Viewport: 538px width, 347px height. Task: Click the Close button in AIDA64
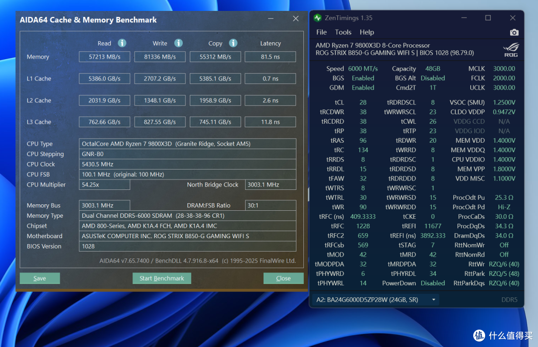point(283,278)
